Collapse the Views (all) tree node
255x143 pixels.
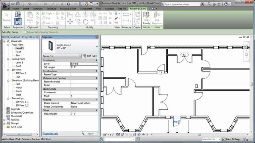pos(4,41)
